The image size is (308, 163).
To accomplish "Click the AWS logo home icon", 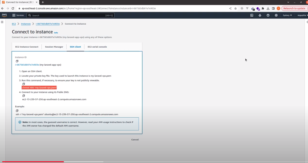I will (x=4, y=15).
